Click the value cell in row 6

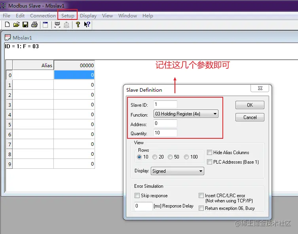tap(74, 134)
